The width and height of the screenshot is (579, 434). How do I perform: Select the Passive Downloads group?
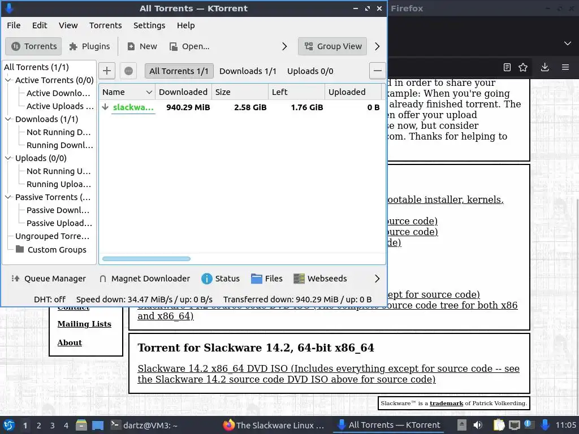(58, 210)
